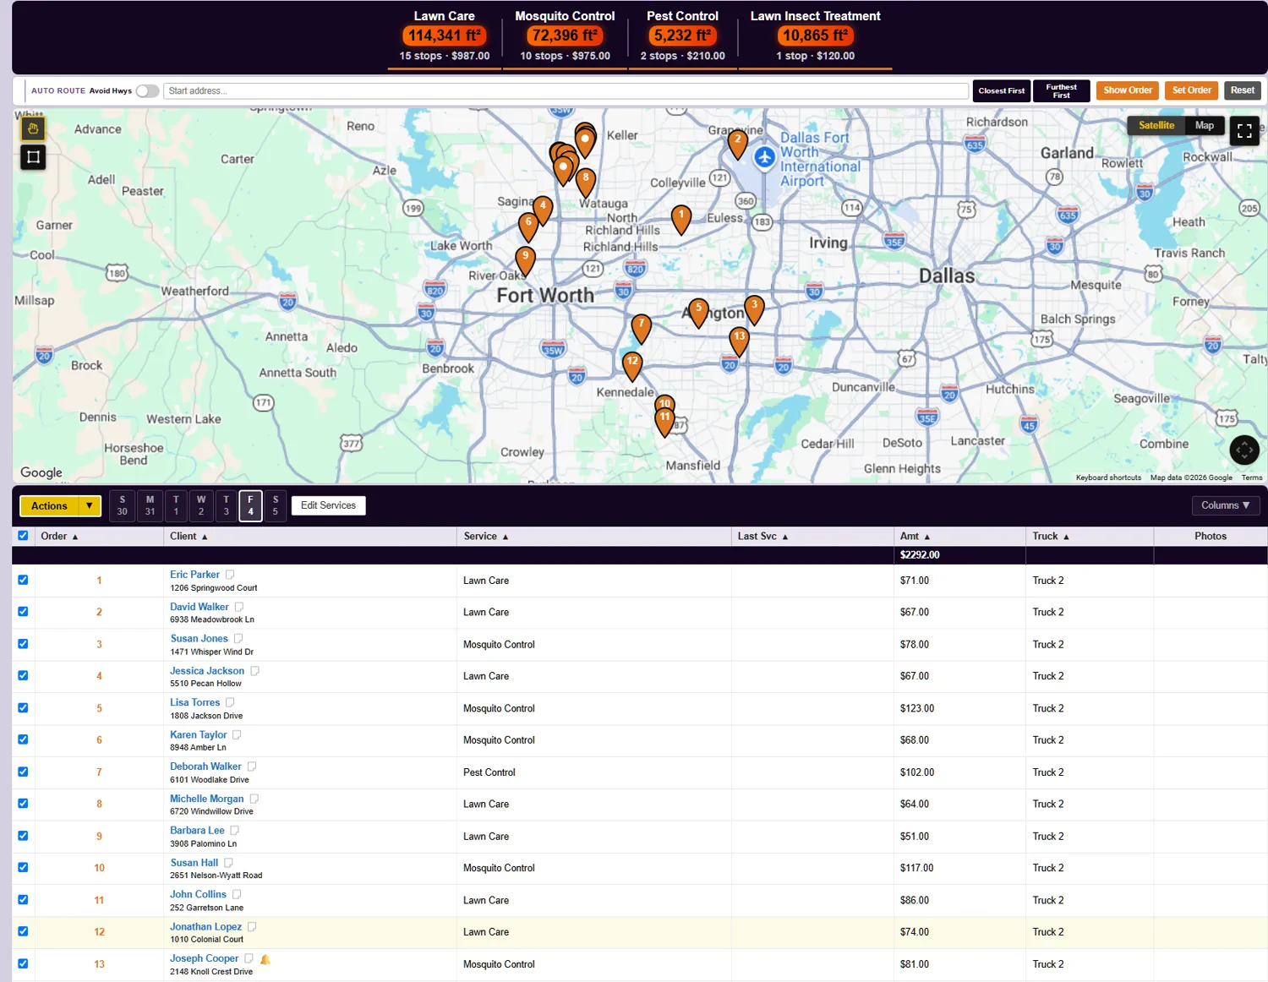1268x982 pixels.
Task: Click map pin number 12 near Kennedale
Action: coord(632,366)
